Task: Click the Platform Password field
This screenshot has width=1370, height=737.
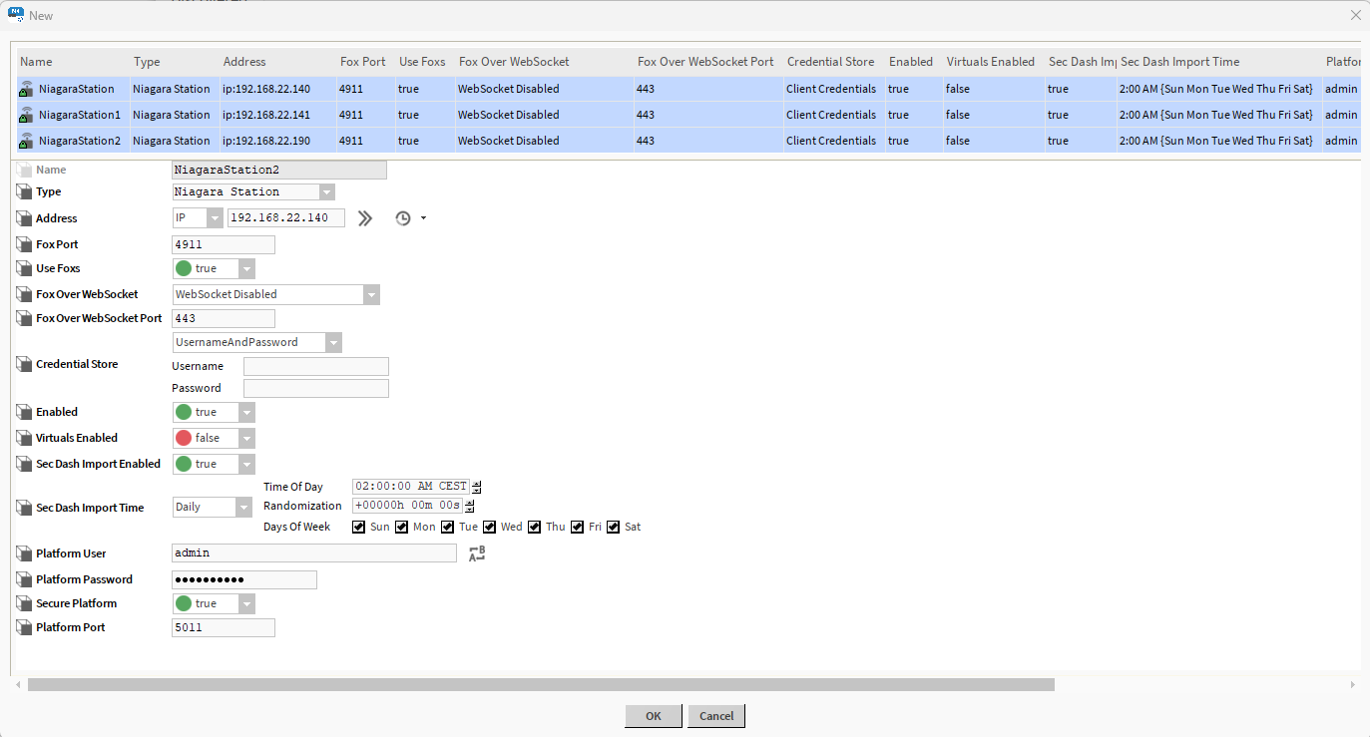Action: click(244, 579)
